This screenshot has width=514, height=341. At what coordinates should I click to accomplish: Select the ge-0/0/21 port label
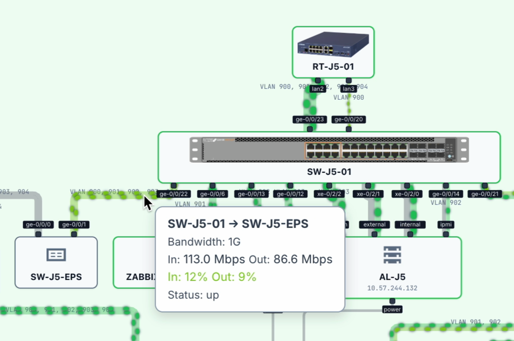point(484,194)
